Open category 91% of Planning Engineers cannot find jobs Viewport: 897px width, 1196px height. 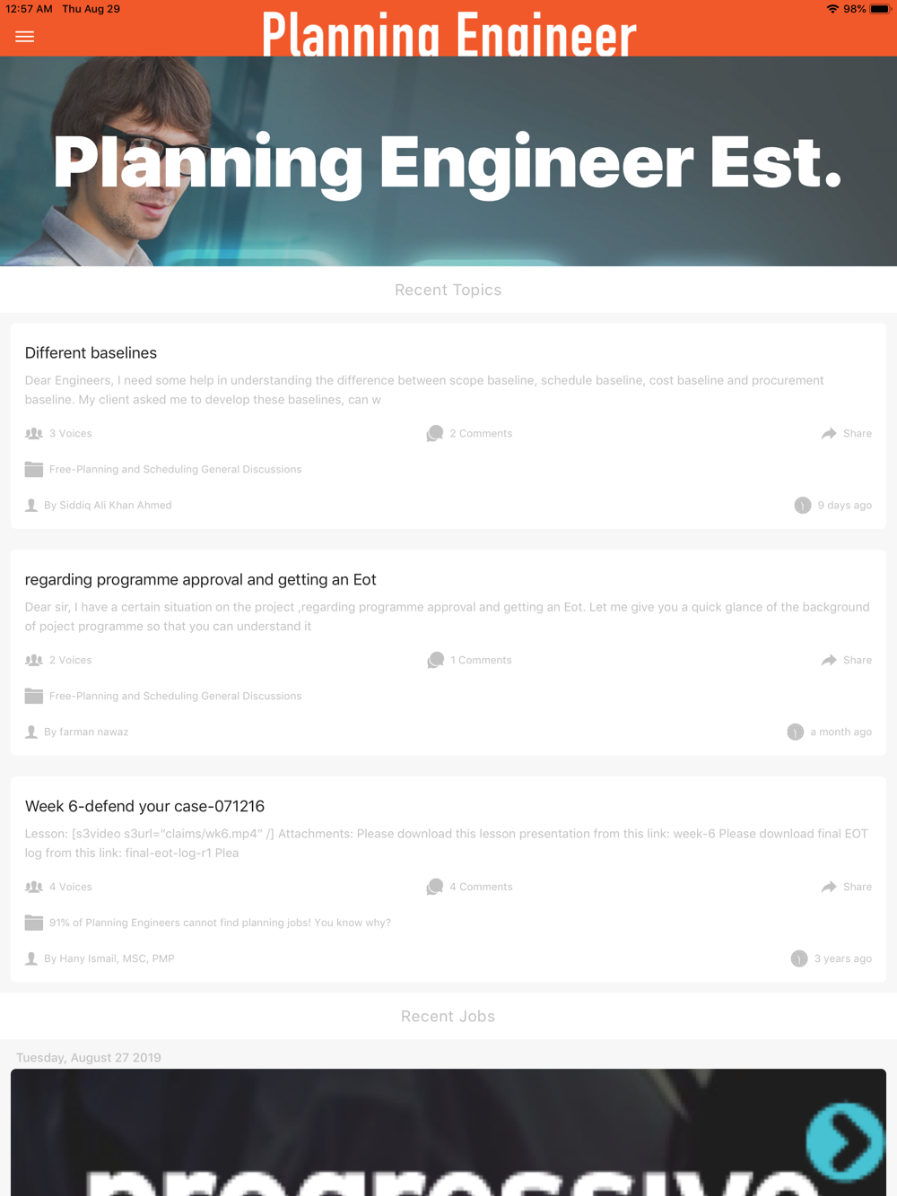coord(220,923)
